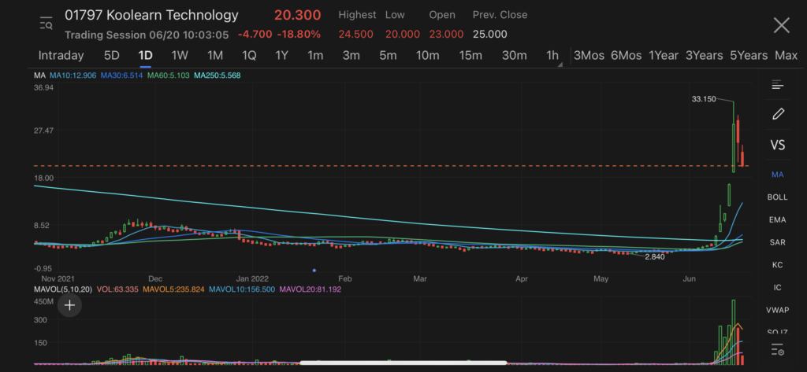The image size is (807, 372).
Task: Set chart range to 3Years
Action: 704,56
